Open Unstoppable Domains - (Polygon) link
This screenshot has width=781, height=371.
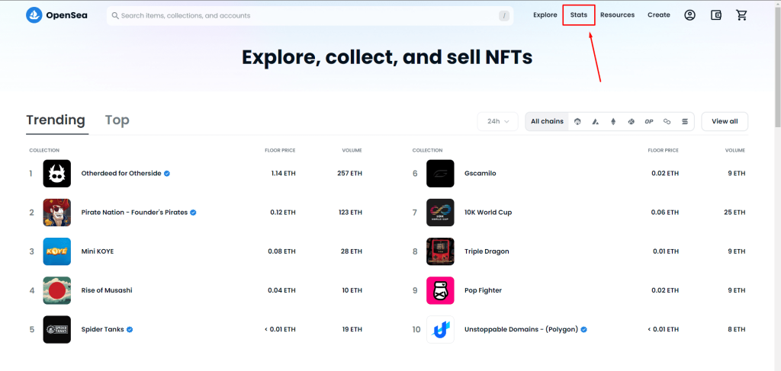pyautogui.click(x=521, y=329)
